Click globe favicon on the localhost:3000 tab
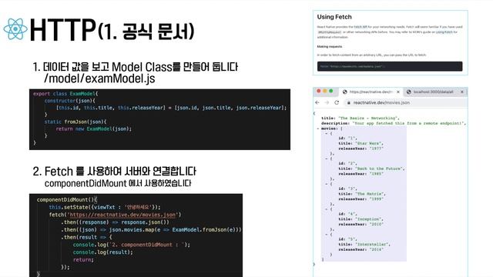Viewport: 493px width, 277px height. coord(409,92)
